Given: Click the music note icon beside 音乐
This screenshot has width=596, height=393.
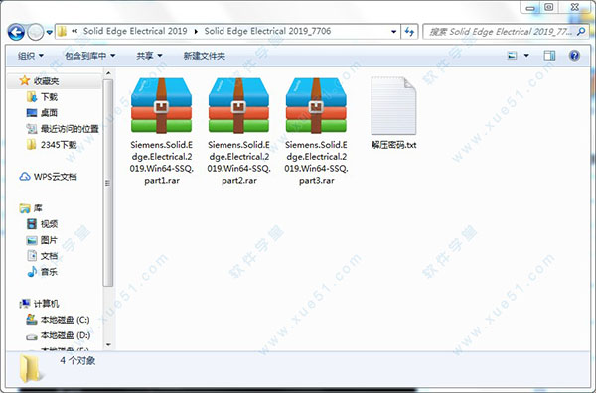Looking at the screenshot, I should pyautogui.click(x=32, y=272).
